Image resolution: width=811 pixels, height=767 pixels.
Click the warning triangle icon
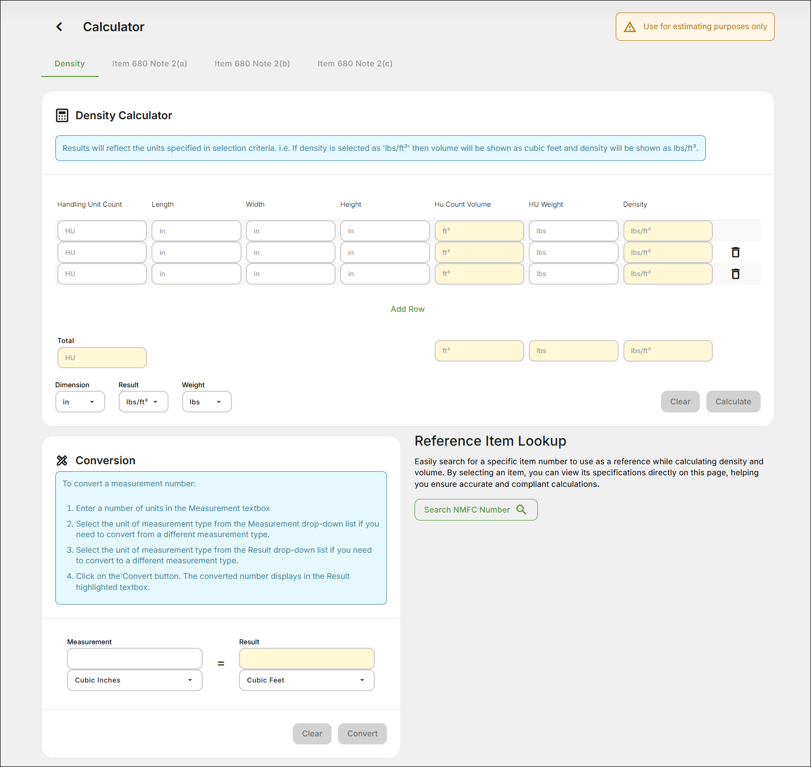(630, 27)
